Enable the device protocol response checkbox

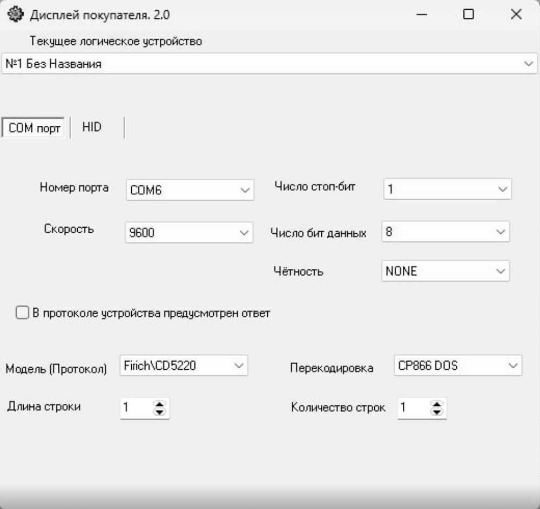pyautogui.click(x=22, y=313)
